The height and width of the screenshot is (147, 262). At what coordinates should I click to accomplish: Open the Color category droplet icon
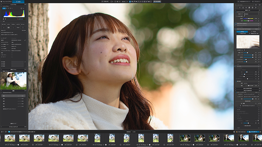(x=243, y=8)
